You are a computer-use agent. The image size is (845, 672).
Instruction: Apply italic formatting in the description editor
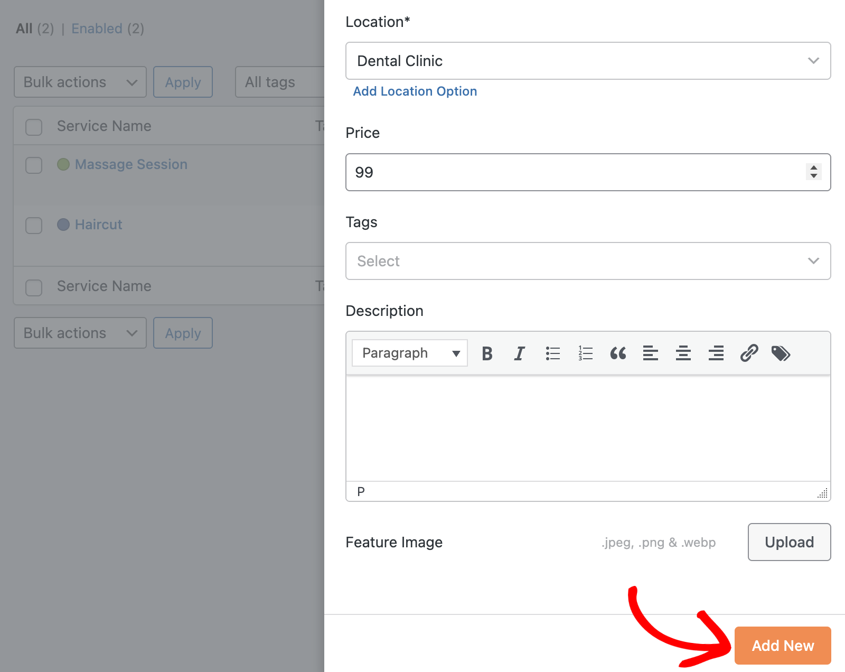pos(519,353)
